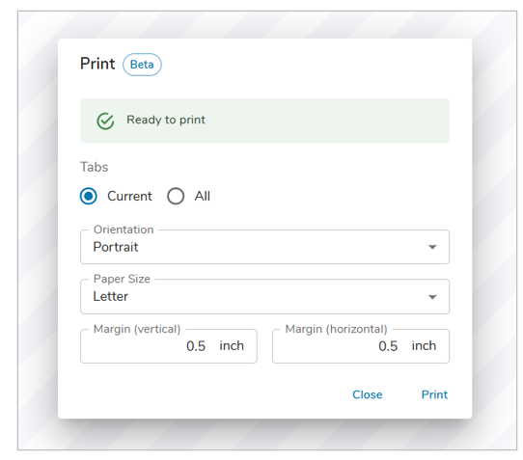Select the All tabs radio button
The height and width of the screenshot is (460, 523).
coord(176,196)
